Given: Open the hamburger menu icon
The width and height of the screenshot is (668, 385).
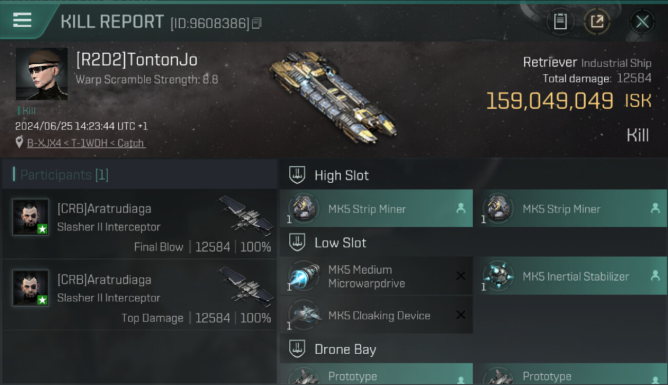Looking at the screenshot, I should [22, 21].
